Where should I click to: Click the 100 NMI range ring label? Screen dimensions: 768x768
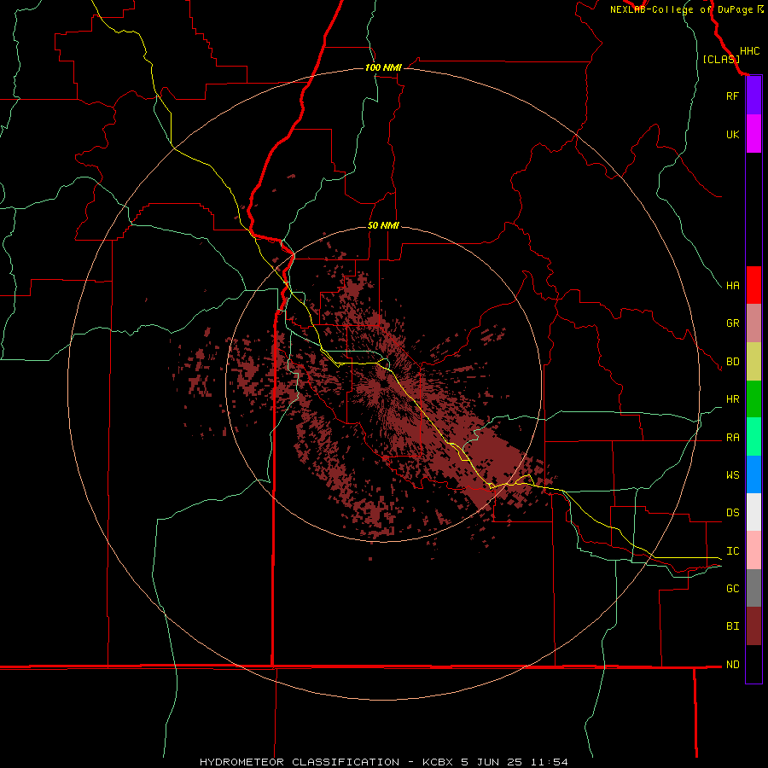click(383, 67)
